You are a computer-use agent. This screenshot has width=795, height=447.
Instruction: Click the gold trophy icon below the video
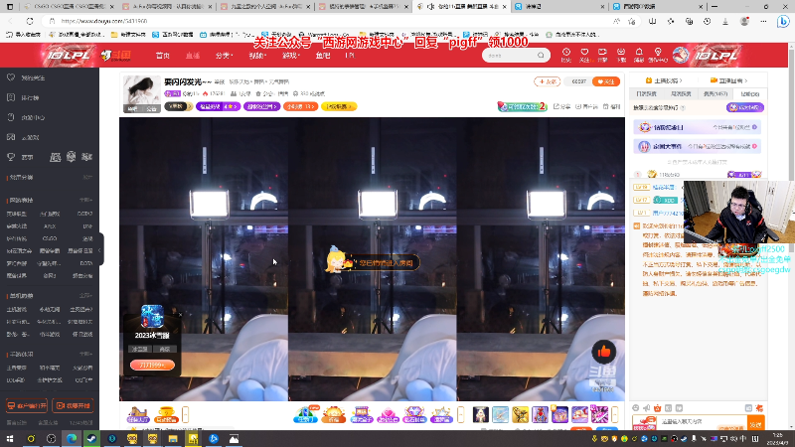click(166, 414)
